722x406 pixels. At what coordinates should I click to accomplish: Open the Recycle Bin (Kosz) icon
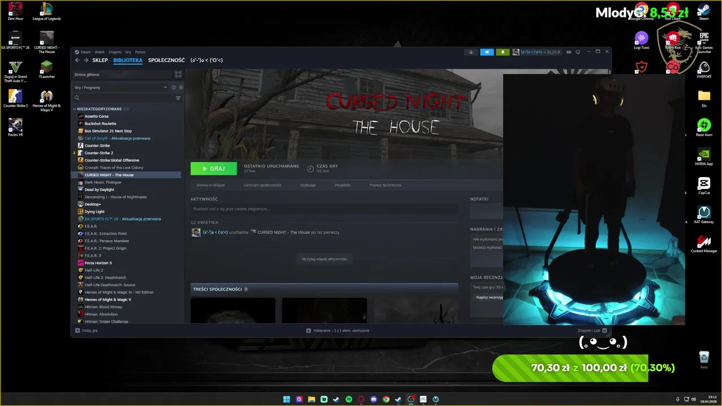[x=704, y=360]
